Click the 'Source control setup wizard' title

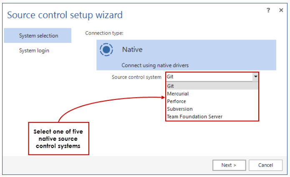pyautogui.click(x=65, y=15)
